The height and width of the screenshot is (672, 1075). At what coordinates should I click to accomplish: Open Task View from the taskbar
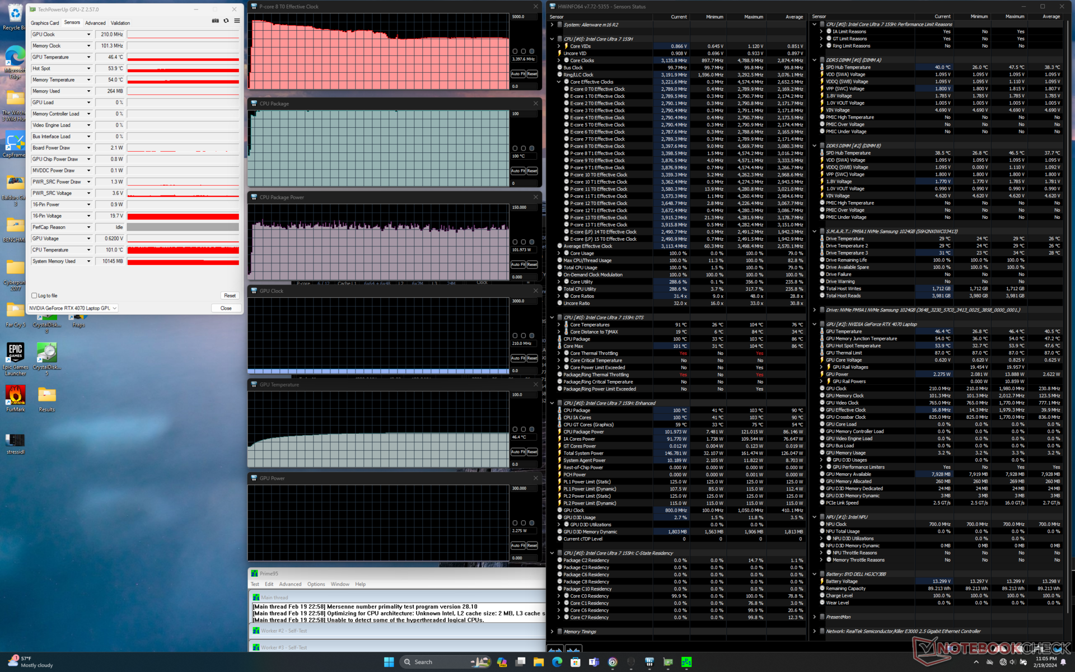(520, 662)
